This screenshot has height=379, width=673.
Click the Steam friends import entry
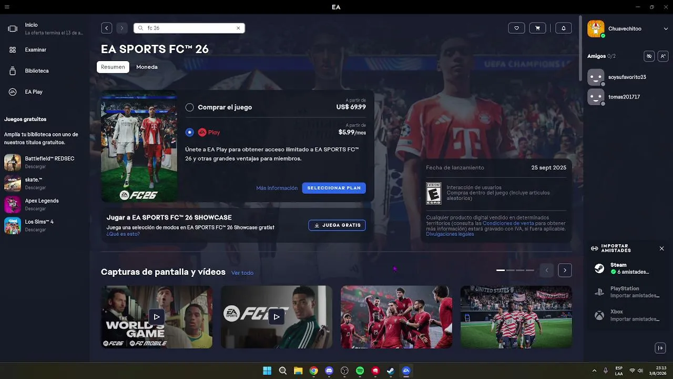click(628, 268)
